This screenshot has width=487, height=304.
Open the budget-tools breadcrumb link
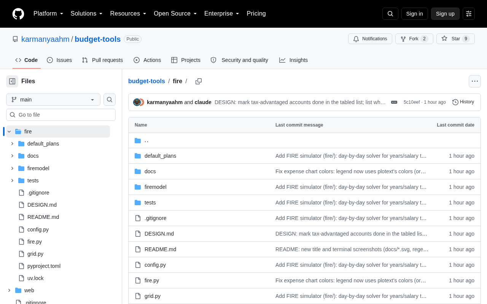(x=146, y=81)
